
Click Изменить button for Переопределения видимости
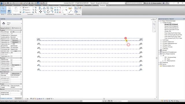click(16, 40)
